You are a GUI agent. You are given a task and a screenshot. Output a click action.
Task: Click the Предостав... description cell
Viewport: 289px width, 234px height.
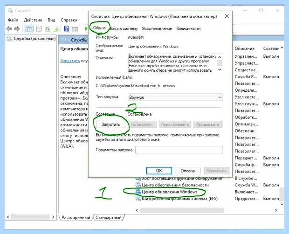click(x=247, y=199)
